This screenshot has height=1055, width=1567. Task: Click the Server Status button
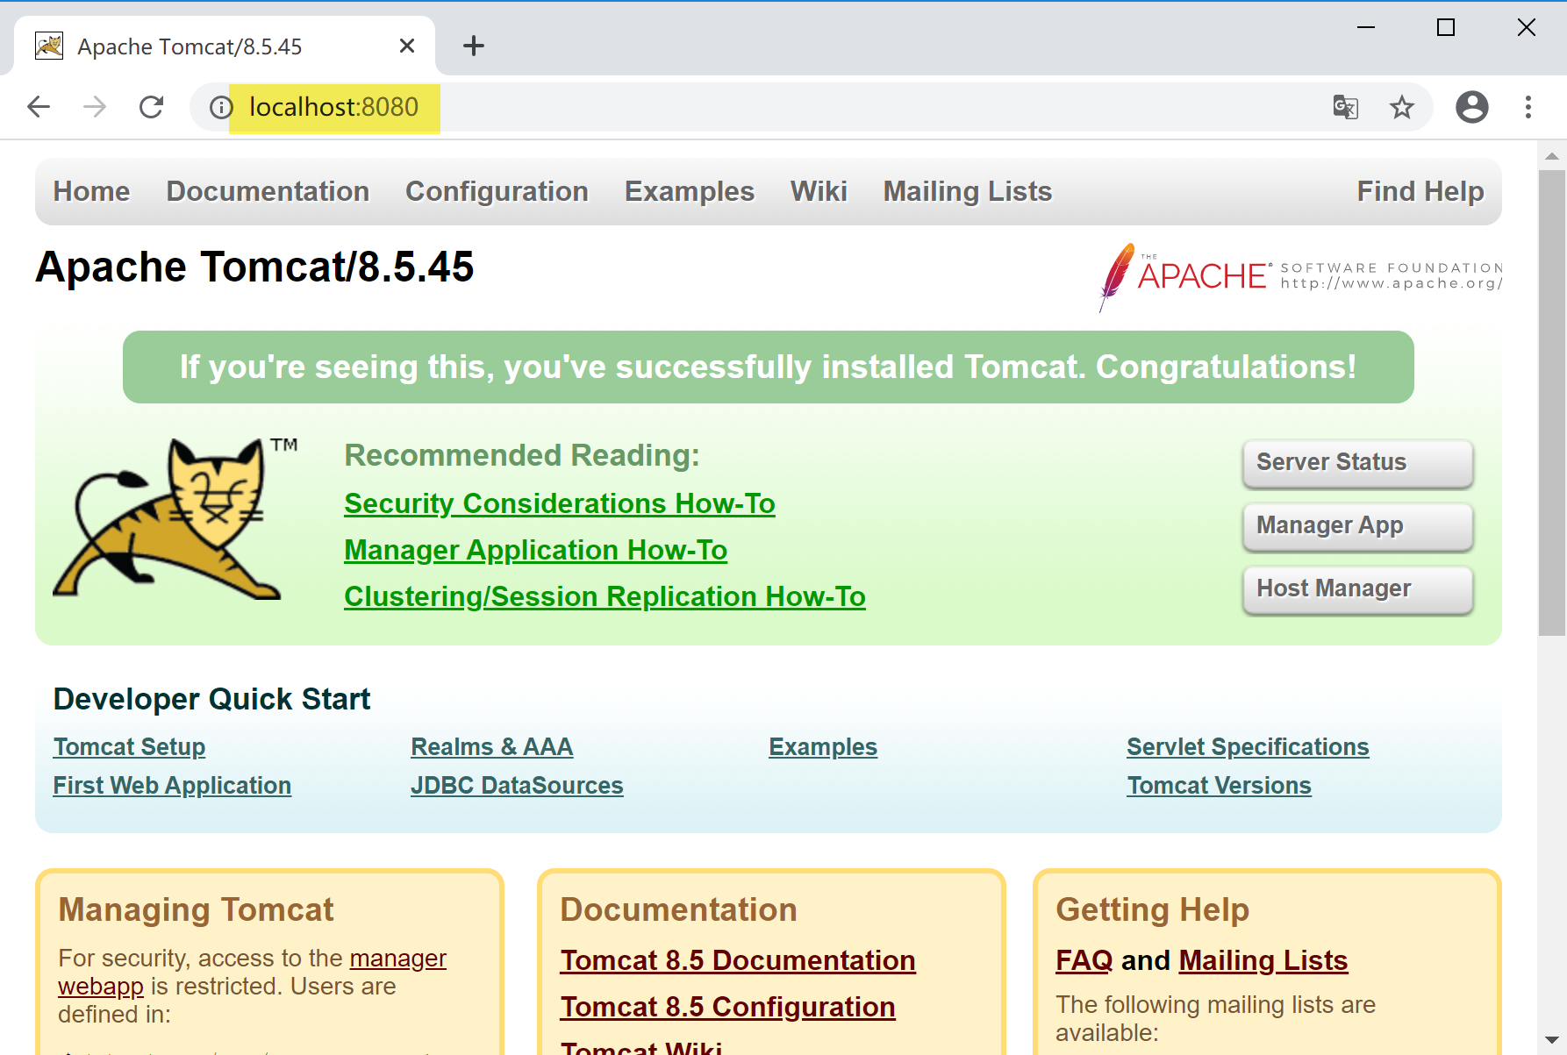tap(1357, 462)
